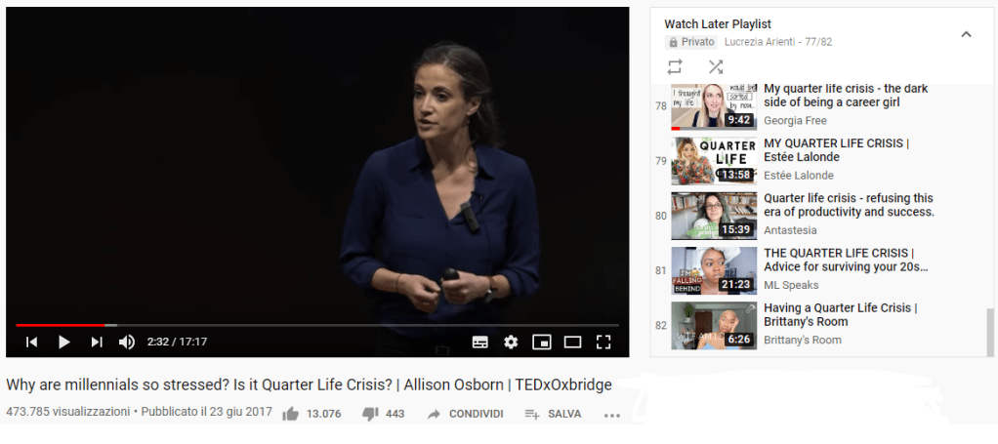Toggle subtitles on the video player
Screen dimensions: 998x444
click(479, 343)
